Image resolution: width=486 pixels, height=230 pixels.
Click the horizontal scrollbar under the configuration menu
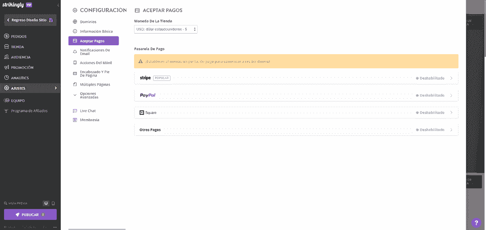tap(97, 229)
